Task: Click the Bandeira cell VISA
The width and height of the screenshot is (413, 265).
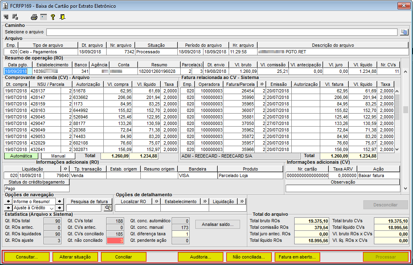Action: tap(197, 176)
